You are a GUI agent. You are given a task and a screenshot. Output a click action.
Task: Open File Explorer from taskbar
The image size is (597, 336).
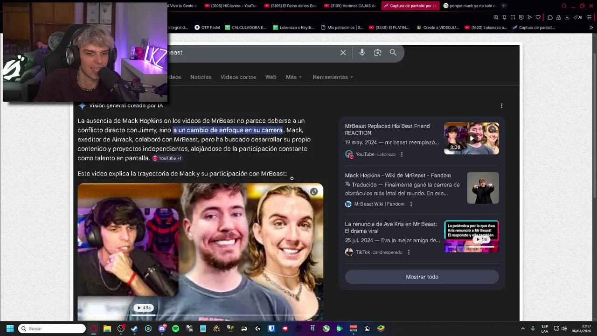tap(107, 329)
